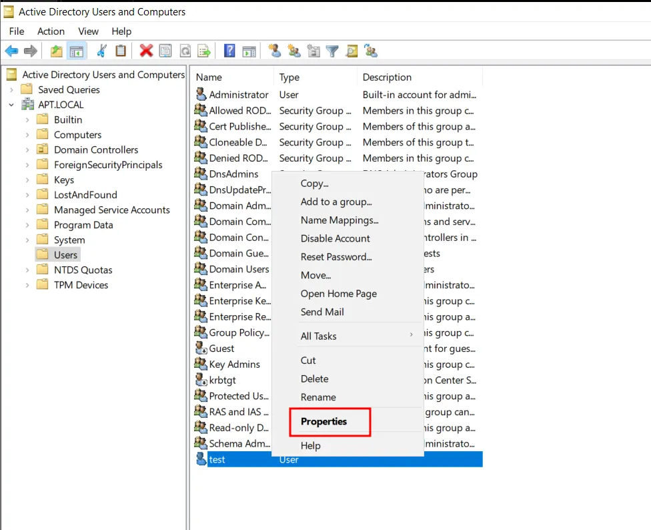Screen dimensions: 651x530
Task: Select the System tree folder
Action: (61, 240)
